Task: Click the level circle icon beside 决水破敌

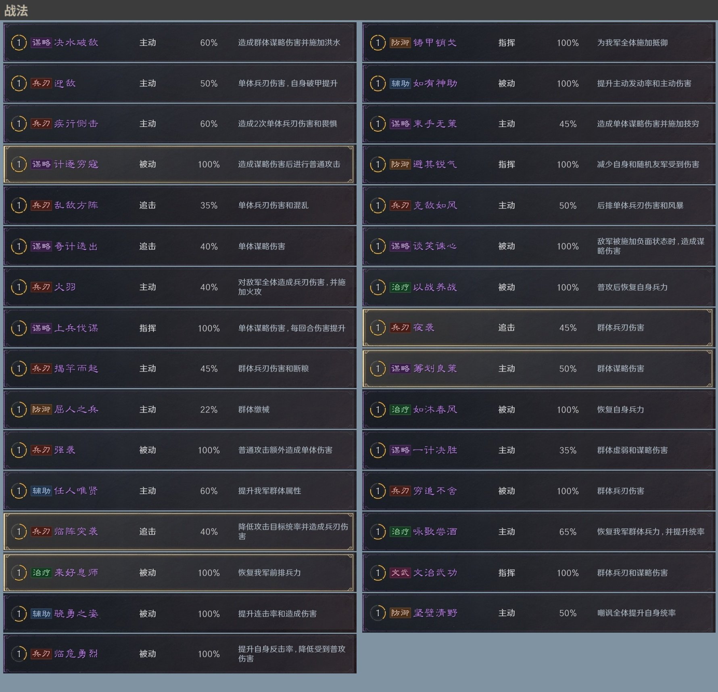Action: (19, 42)
